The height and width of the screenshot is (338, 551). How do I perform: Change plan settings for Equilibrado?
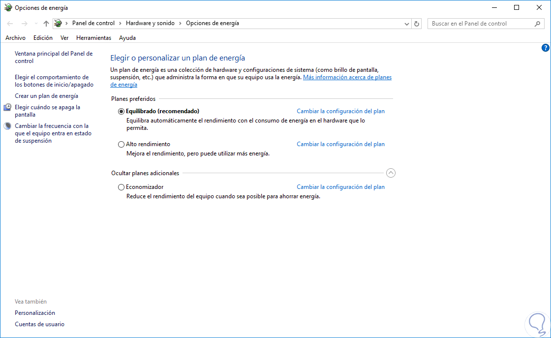coord(340,111)
